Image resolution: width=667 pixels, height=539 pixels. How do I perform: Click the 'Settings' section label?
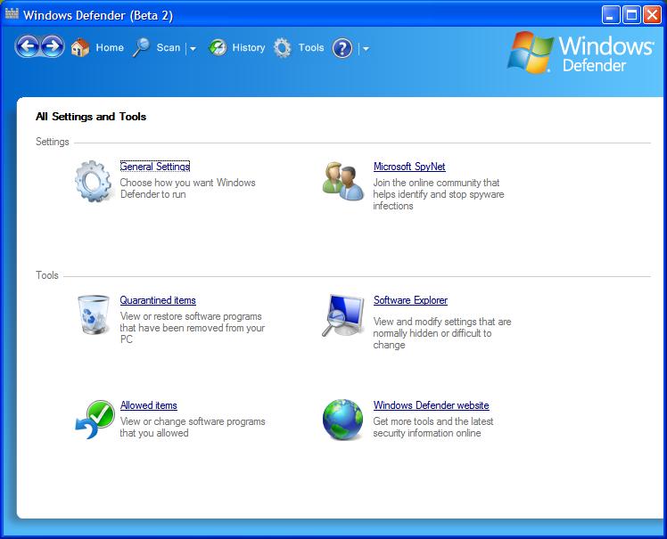point(53,142)
